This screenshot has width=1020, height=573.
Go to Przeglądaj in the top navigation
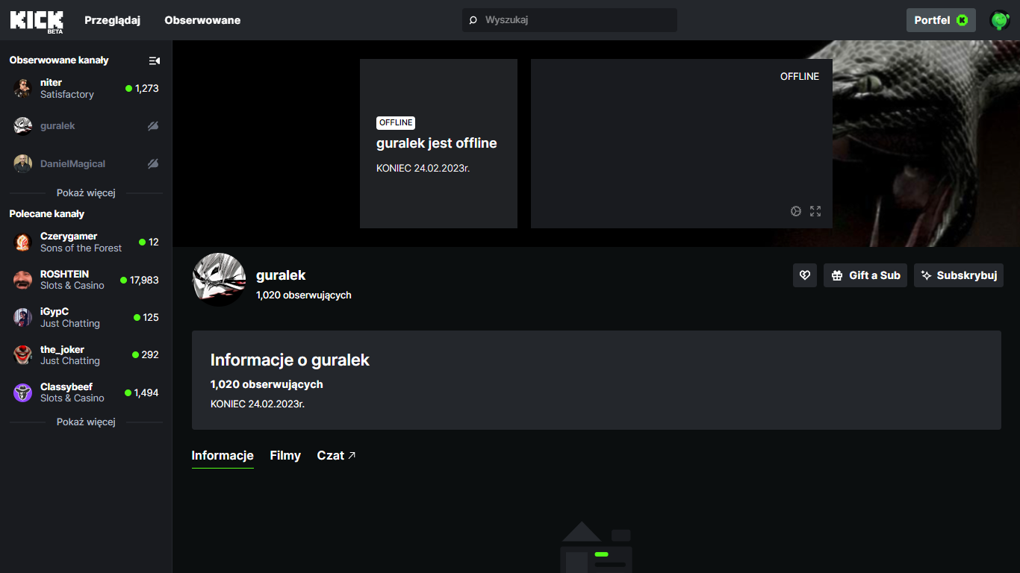[x=113, y=20]
